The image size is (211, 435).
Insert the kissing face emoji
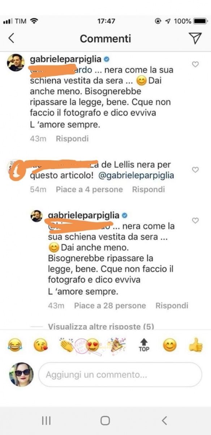coord(41,345)
